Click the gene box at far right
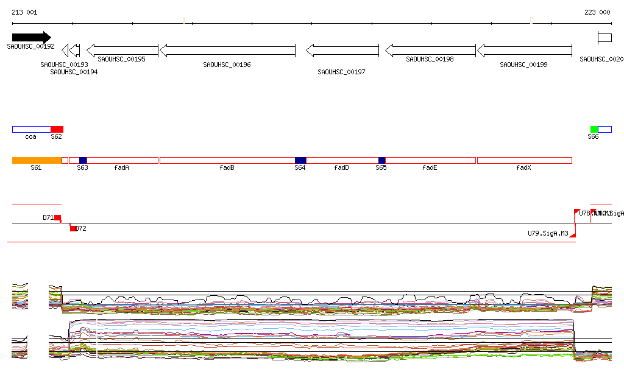Image resolution: width=624 pixels, height=372 pixels. pos(604,38)
